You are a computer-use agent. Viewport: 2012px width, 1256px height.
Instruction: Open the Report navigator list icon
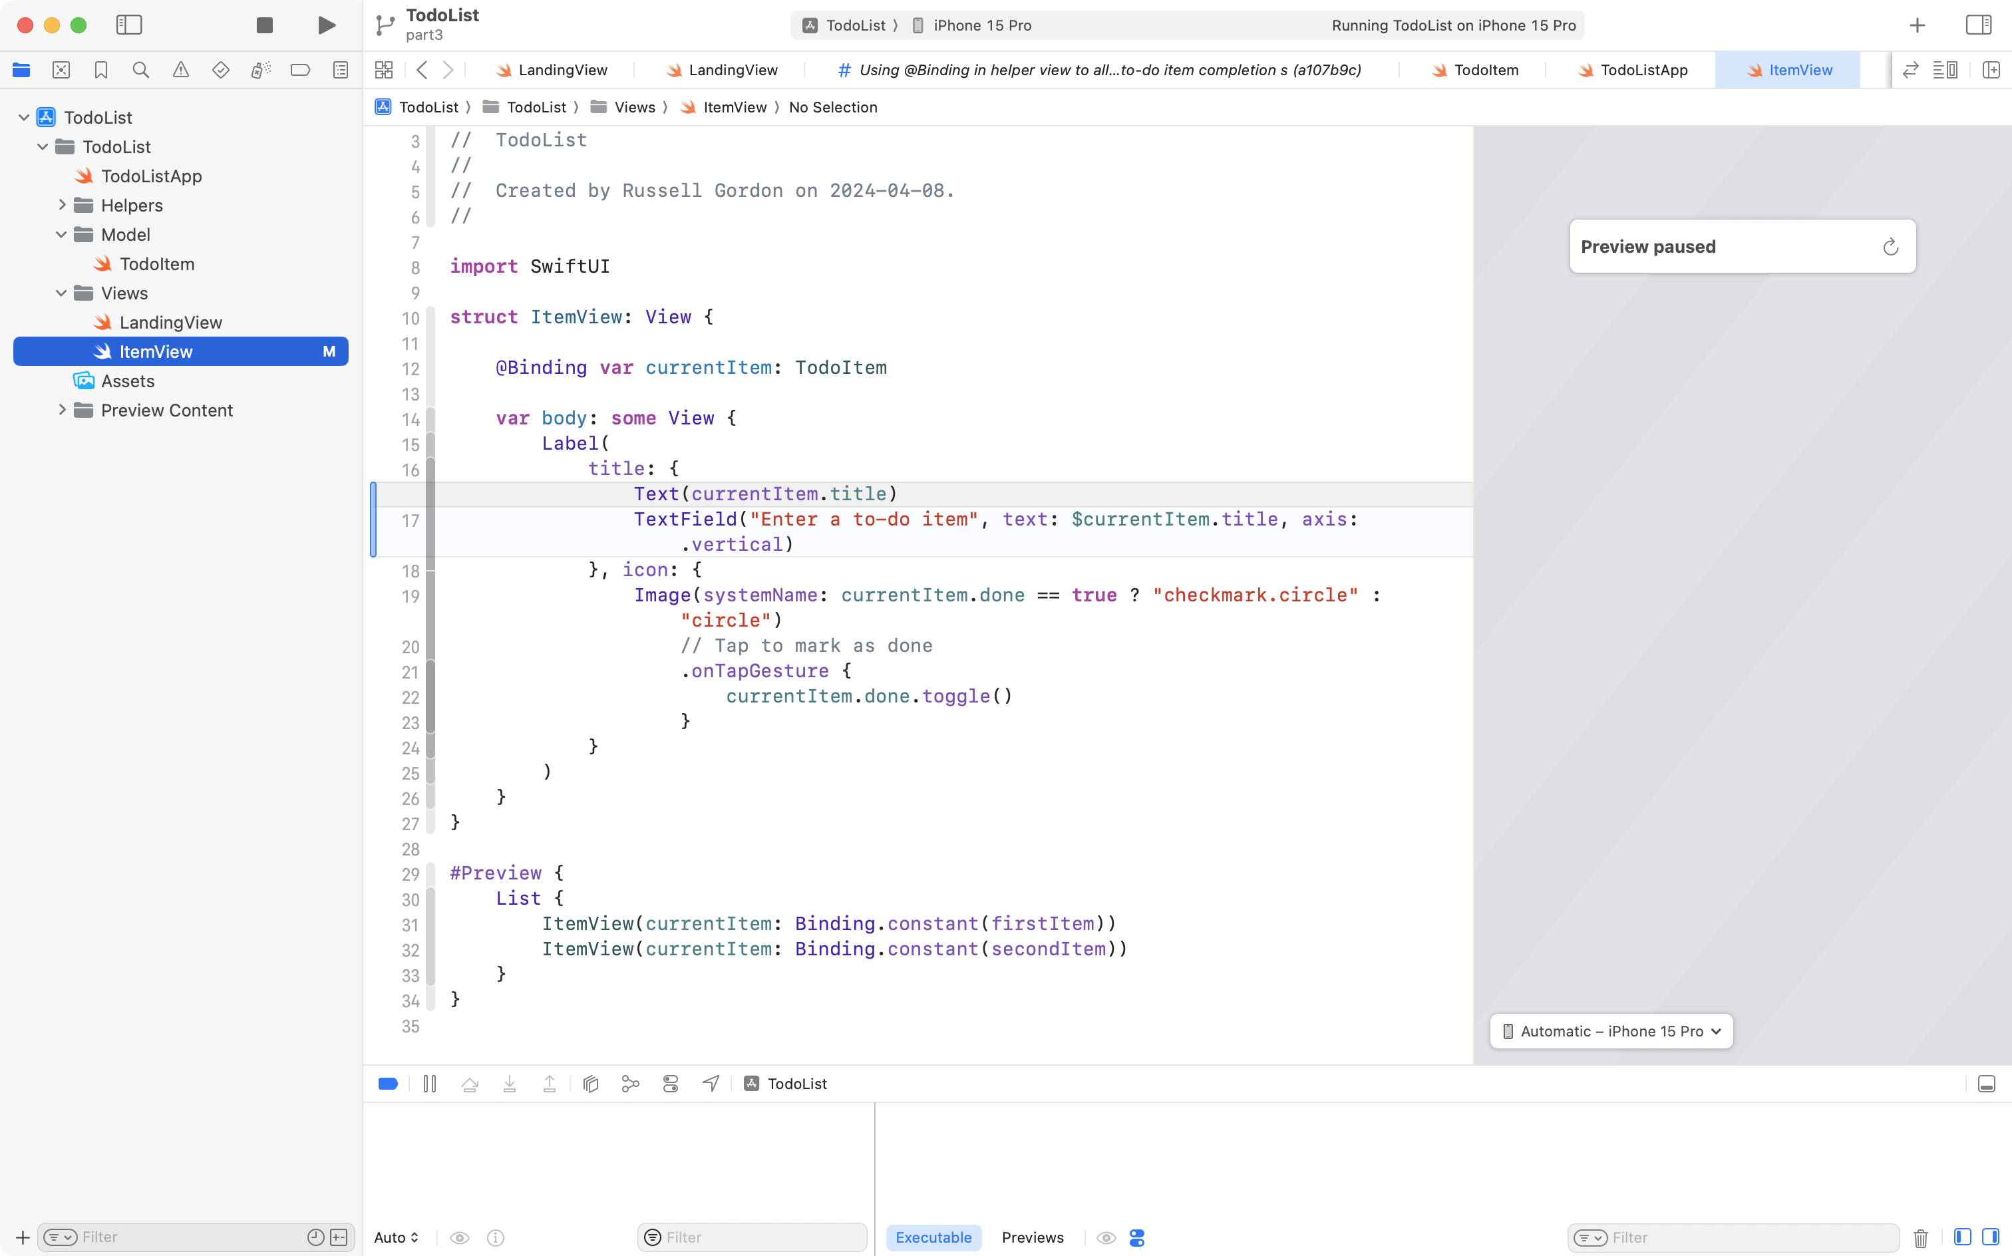coord(341,70)
